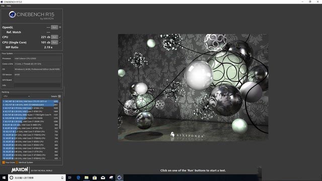Viewport: 322px width, 181px height.
Task: Click the Identical System legend swatch
Action: point(17,162)
